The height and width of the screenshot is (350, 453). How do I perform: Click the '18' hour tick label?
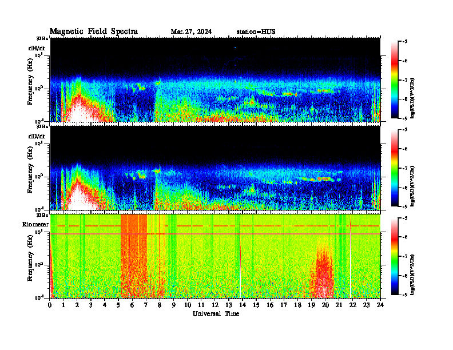pos(297,305)
